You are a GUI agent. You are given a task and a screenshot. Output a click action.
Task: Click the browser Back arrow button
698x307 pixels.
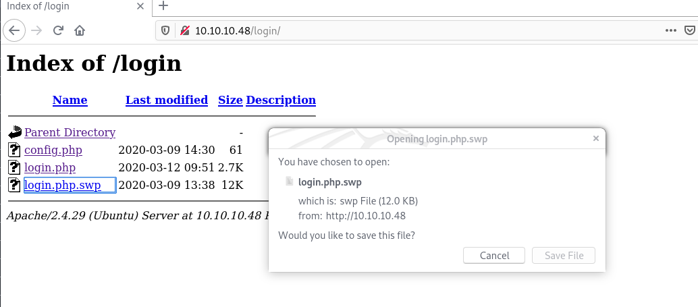[x=15, y=30]
